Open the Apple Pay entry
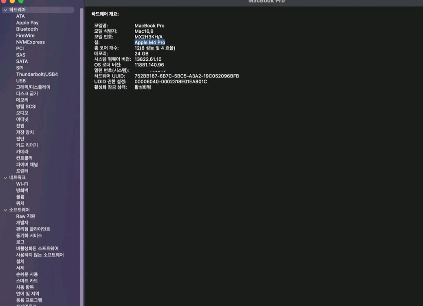The image size is (423, 306). pyautogui.click(x=27, y=23)
